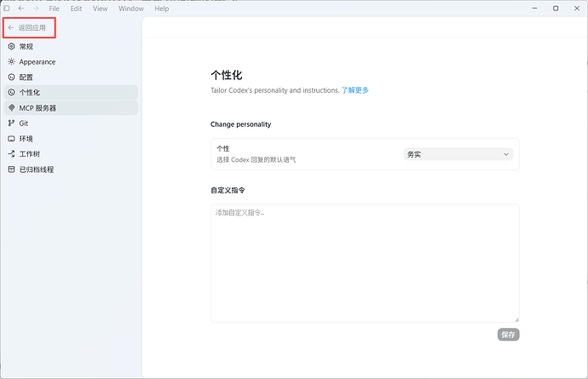Open the 已归档线程 label
This screenshot has width=588, height=379.
[x=37, y=169]
